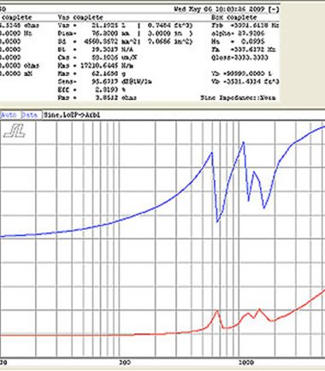Image resolution: width=325 pixels, height=371 pixels.
Task: Click the Data button above the graph
Action: pyautogui.click(x=30, y=115)
